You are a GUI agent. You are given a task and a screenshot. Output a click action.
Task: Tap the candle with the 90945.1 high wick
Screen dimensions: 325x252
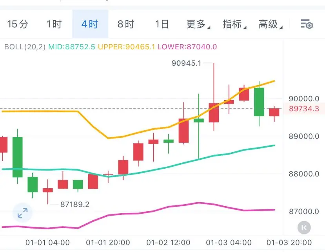(x=214, y=113)
